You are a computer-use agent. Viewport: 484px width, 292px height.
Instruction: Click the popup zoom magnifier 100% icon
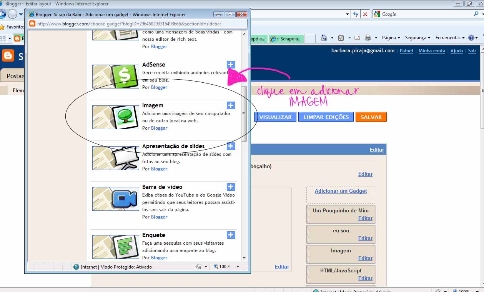pos(216,267)
